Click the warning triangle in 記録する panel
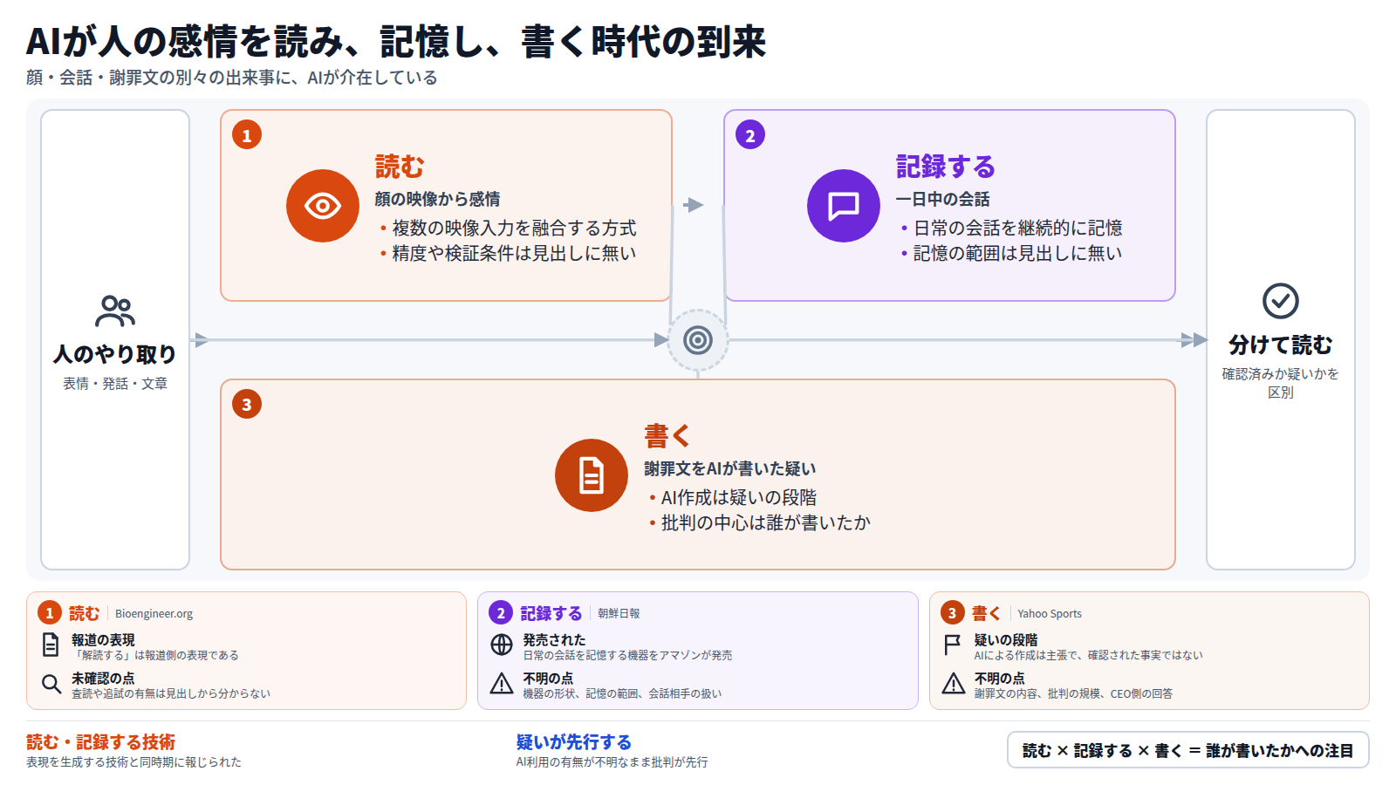 (502, 683)
